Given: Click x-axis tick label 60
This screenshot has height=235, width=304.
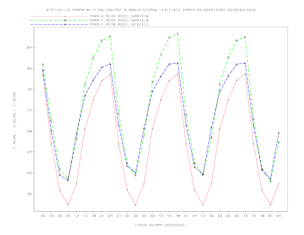Looking at the screenshot, I should click(x=211, y=216).
